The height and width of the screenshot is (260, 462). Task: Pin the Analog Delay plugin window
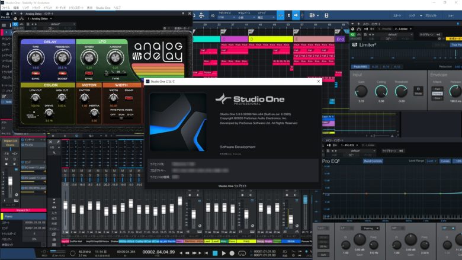[x=183, y=14]
